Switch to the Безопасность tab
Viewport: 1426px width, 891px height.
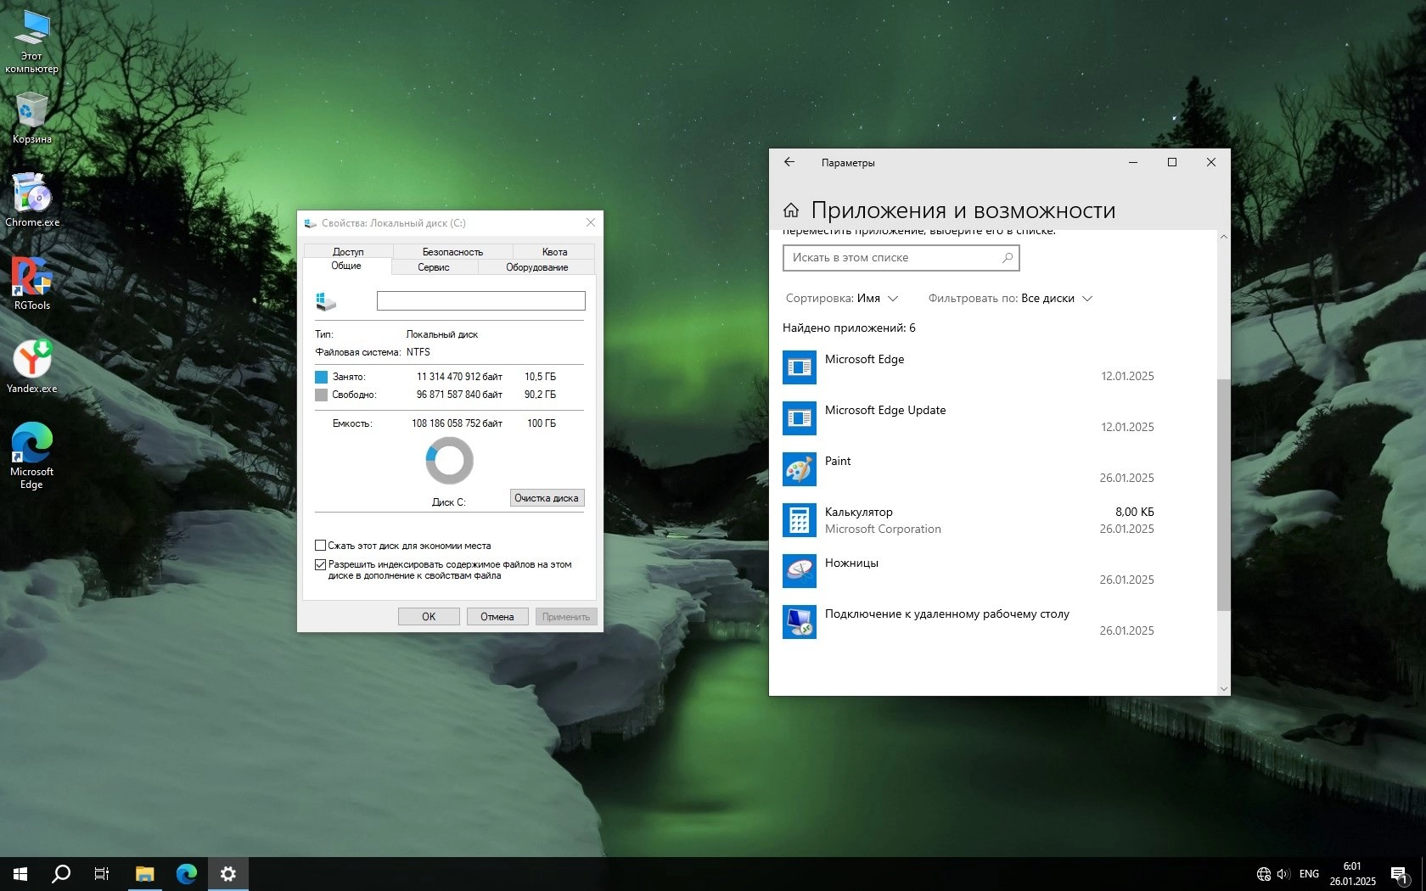coord(452,252)
